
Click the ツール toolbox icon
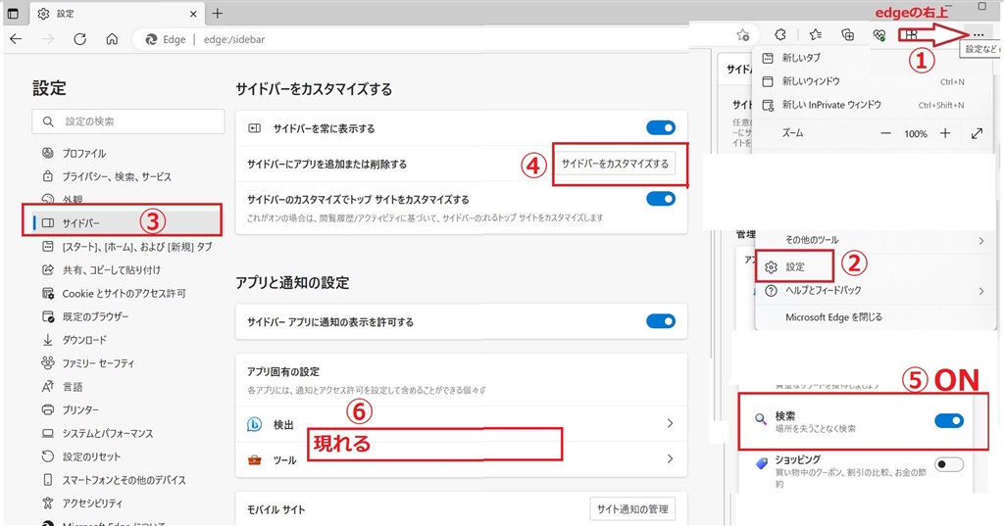coord(255,460)
